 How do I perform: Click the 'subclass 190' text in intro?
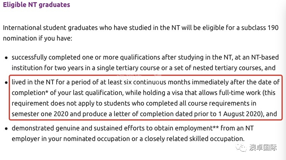260,28
